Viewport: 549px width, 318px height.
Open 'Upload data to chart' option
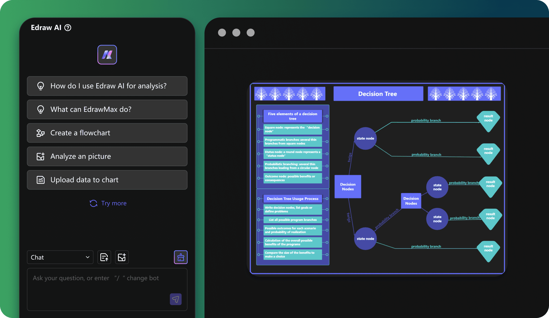[107, 180]
